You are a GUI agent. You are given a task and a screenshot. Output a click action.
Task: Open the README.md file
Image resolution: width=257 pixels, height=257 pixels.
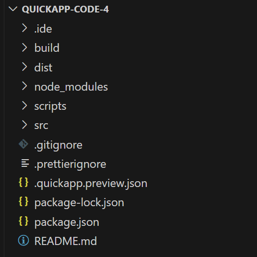pos(66,241)
